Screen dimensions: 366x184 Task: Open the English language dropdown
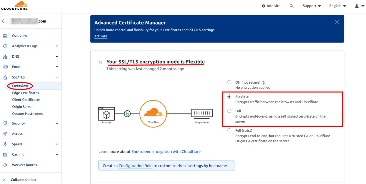(x=337, y=6)
